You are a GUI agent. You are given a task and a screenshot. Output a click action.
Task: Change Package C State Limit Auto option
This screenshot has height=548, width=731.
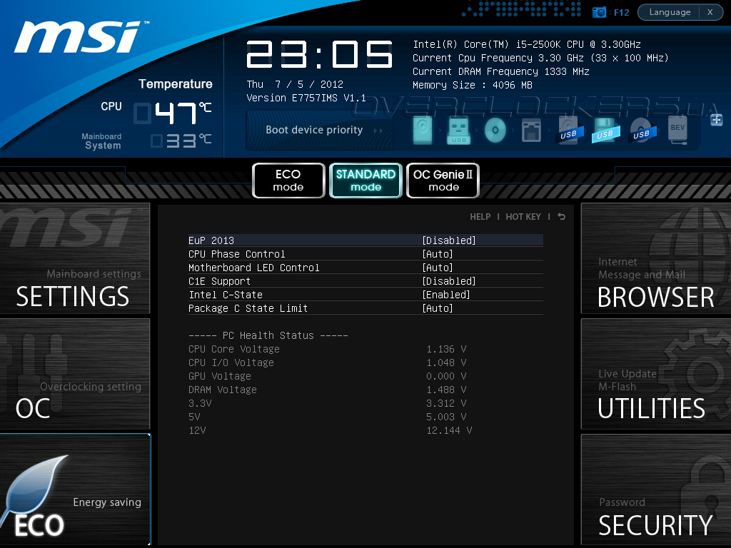tap(438, 308)
